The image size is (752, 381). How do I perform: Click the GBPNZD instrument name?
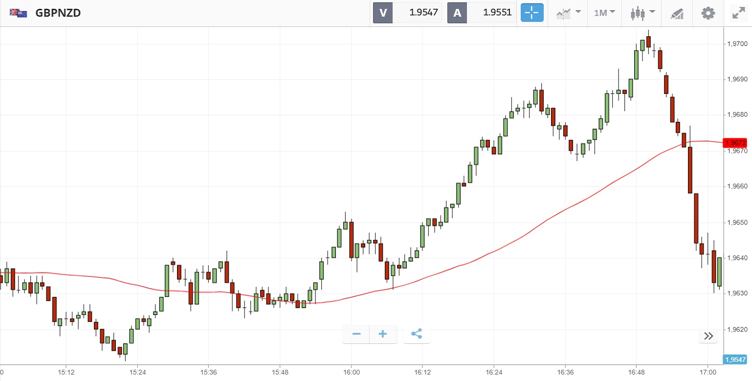tap(58, 13)
